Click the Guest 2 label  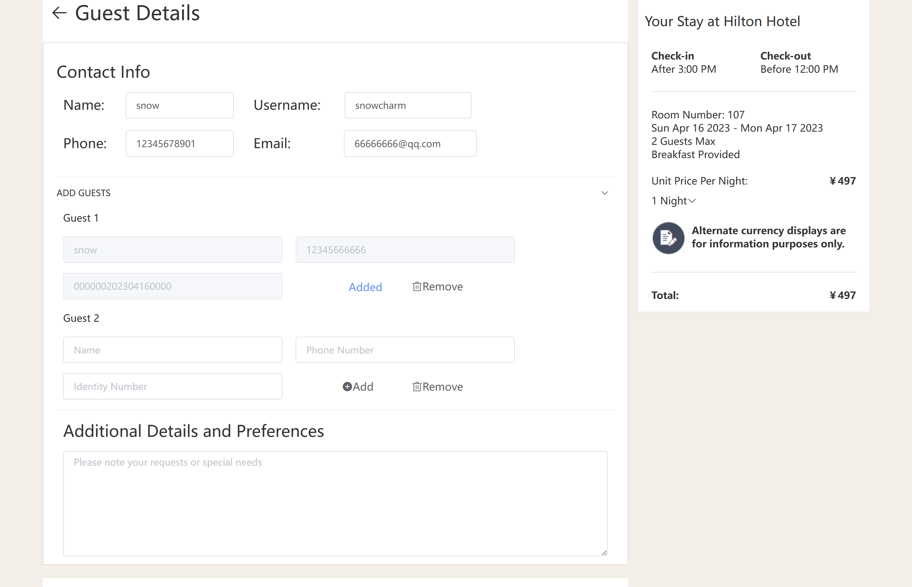click(81, 318)
